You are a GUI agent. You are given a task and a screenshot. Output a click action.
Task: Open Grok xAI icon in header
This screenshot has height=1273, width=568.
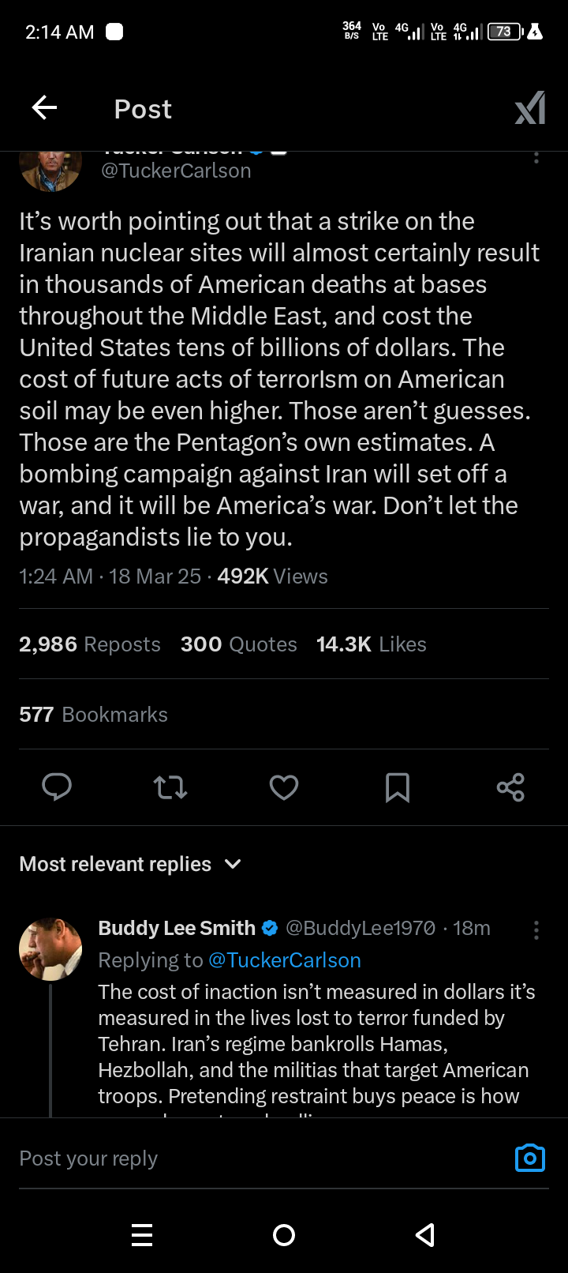pyautogui.click(x=529, y=108)
